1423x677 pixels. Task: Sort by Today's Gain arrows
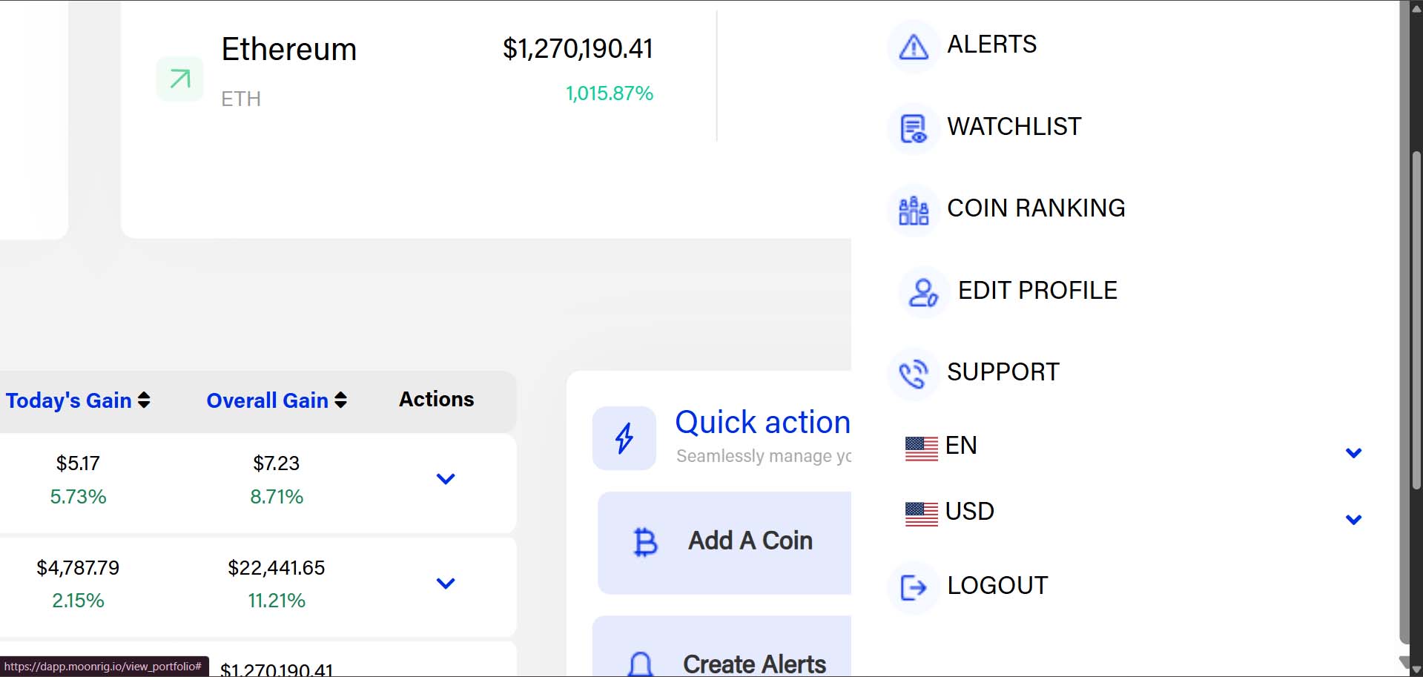(144, 400)
